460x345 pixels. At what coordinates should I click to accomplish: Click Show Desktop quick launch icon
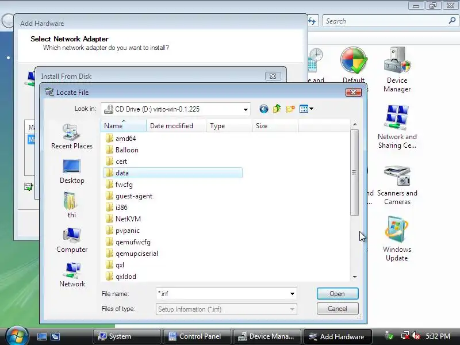[x=41, y=336]
